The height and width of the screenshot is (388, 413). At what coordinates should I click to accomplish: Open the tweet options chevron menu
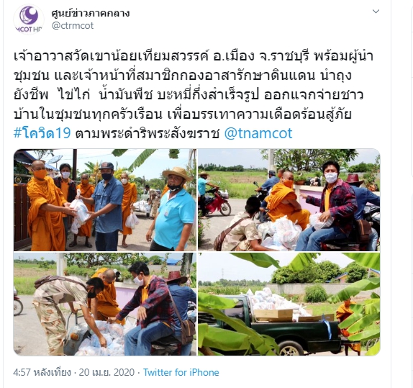[376, 12]
